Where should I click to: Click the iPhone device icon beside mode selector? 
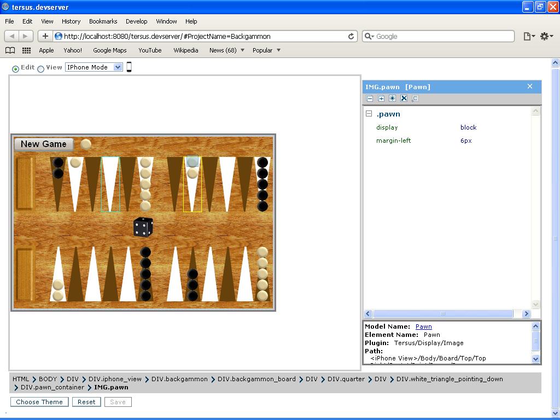click(129, 67)
